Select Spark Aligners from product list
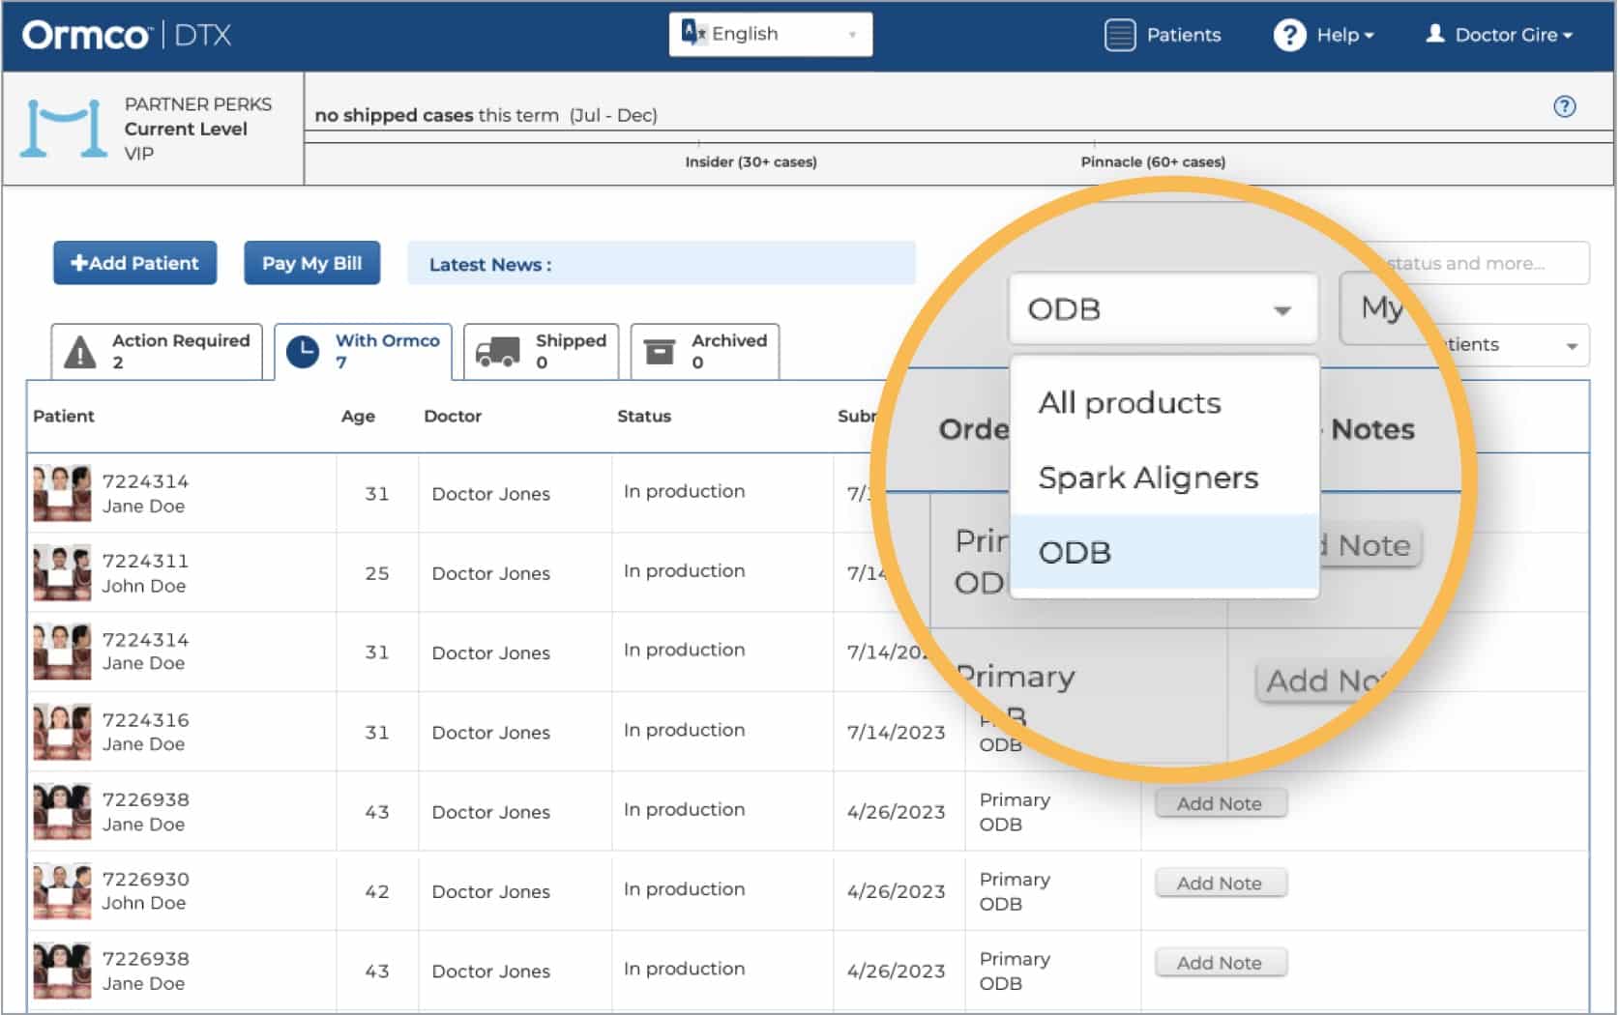Image resolution: width=1620 pixels, height=1015 pixels. point(1148,478)
